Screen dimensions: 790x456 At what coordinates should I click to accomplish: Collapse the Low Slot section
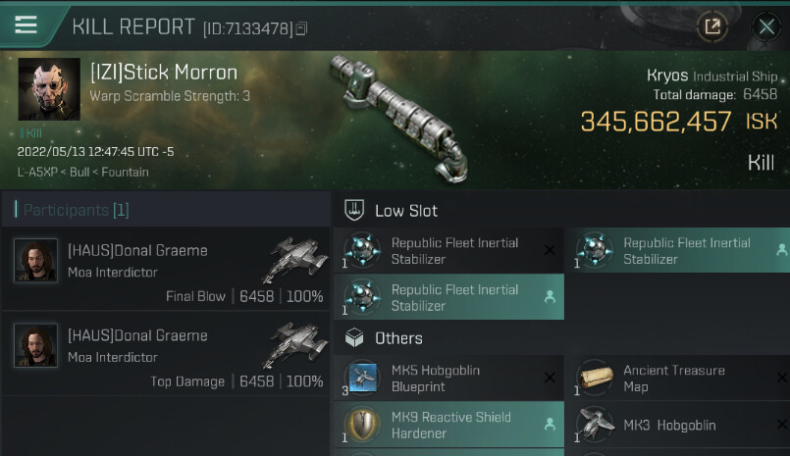(x=405, y=211)
